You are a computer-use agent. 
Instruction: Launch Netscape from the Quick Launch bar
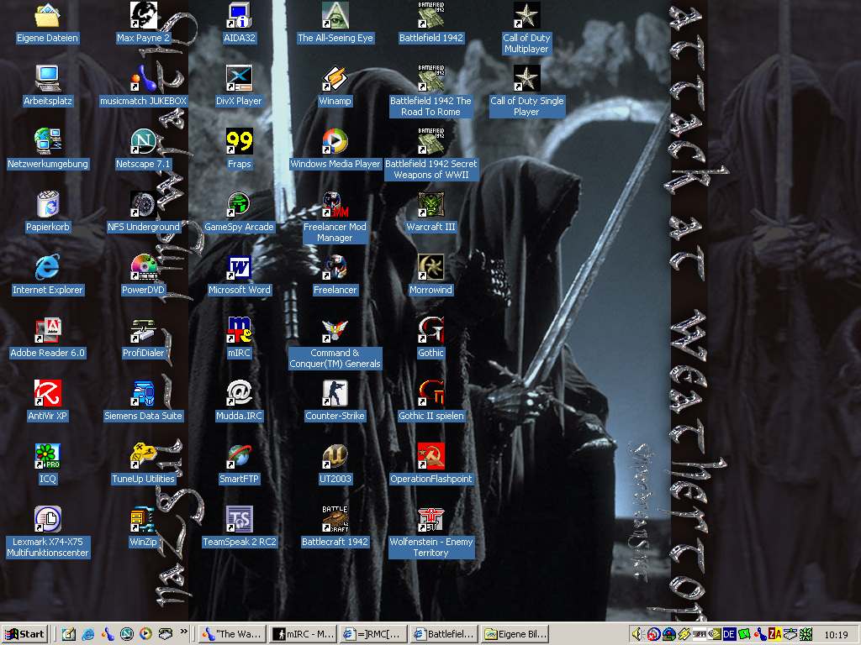127,634
